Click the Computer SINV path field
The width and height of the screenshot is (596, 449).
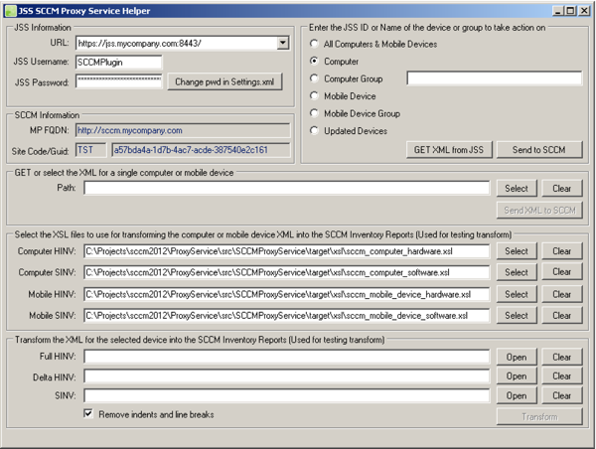point(287,272)
